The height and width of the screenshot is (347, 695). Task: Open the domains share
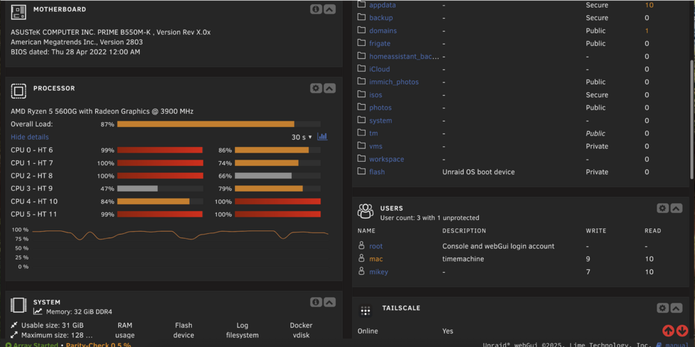pyautogui.click(x=383, y=31)
